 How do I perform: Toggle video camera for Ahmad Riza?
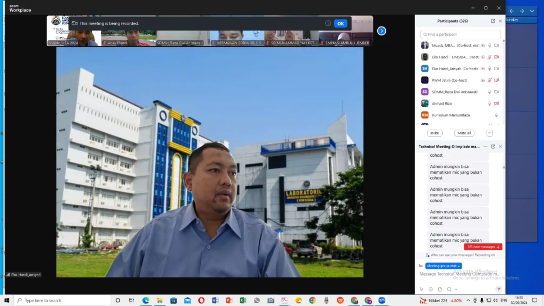[496, 104]
